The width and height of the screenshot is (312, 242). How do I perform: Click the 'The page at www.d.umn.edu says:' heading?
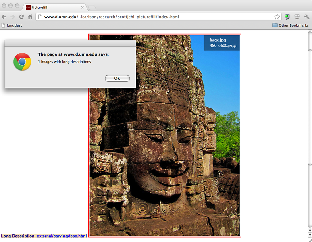(x=73, y=54)
